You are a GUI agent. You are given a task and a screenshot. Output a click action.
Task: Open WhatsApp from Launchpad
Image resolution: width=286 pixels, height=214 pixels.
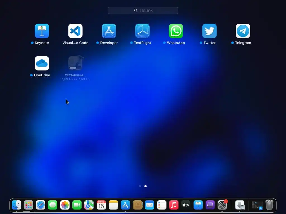point(176,31)
